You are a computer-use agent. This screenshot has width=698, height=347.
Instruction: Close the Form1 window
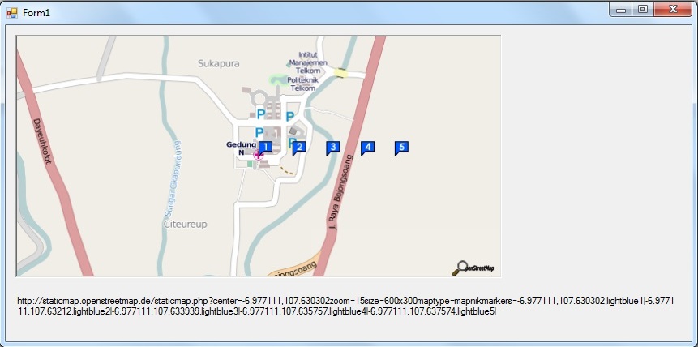click(673, 9)
